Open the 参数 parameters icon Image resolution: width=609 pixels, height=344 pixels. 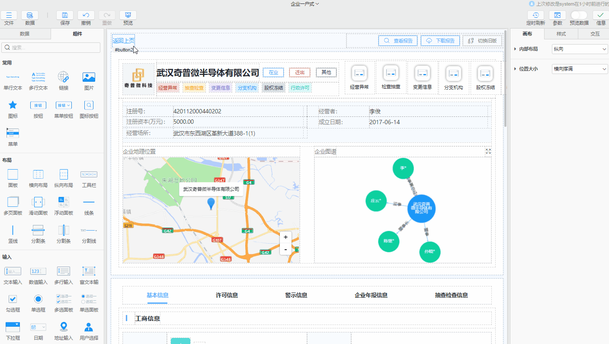(x=558, y=16)
